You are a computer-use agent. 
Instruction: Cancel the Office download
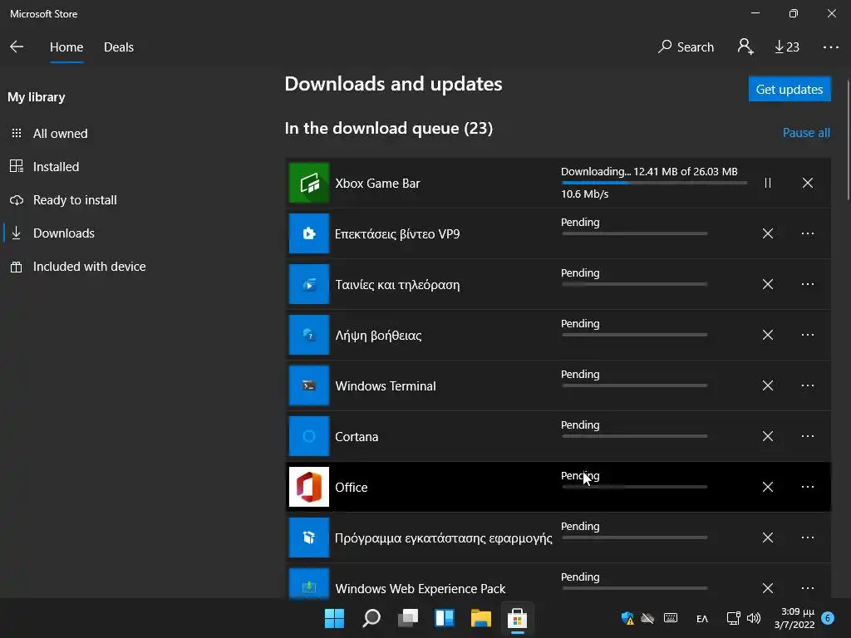[767, 487]
